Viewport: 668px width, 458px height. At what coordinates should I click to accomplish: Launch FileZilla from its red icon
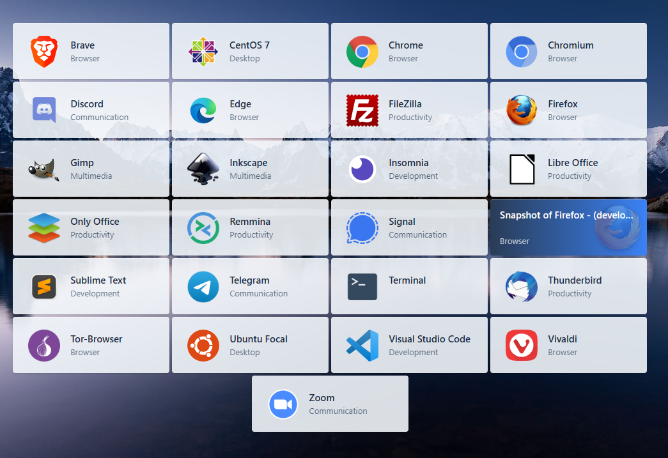(362, 111)
